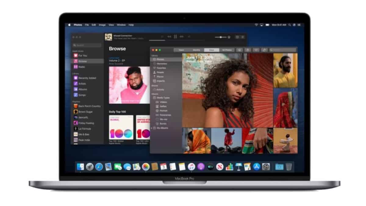Launch Safari from the Dock
The image size is (366, 206).
coord(99,167)
